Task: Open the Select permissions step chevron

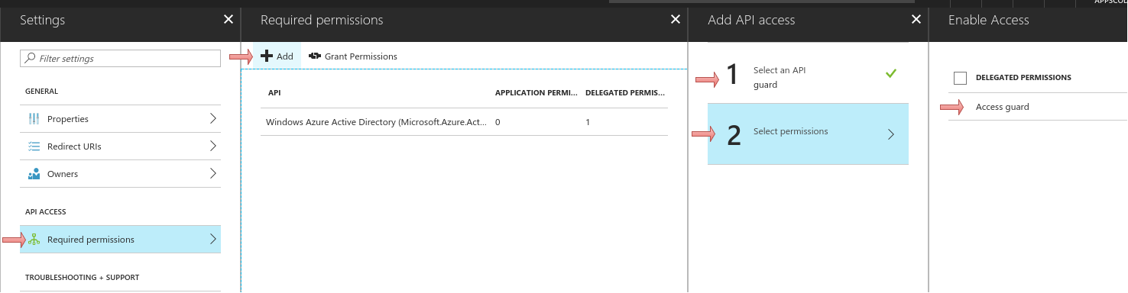Action: (890, 134)
